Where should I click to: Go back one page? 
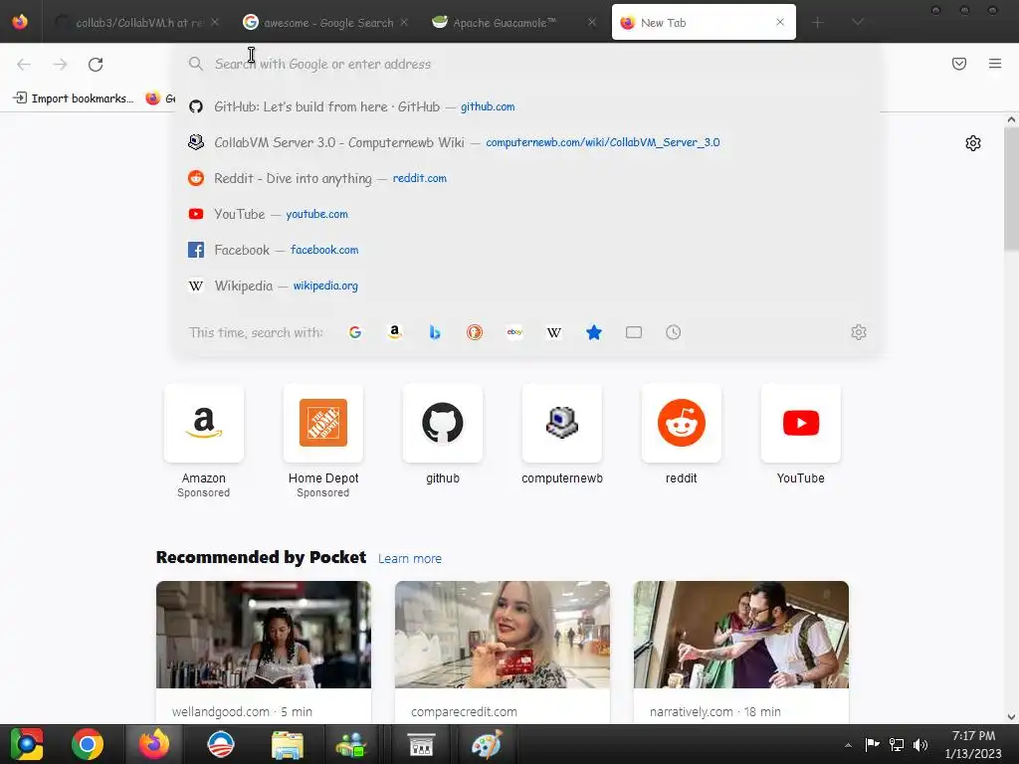click(24, 64)
